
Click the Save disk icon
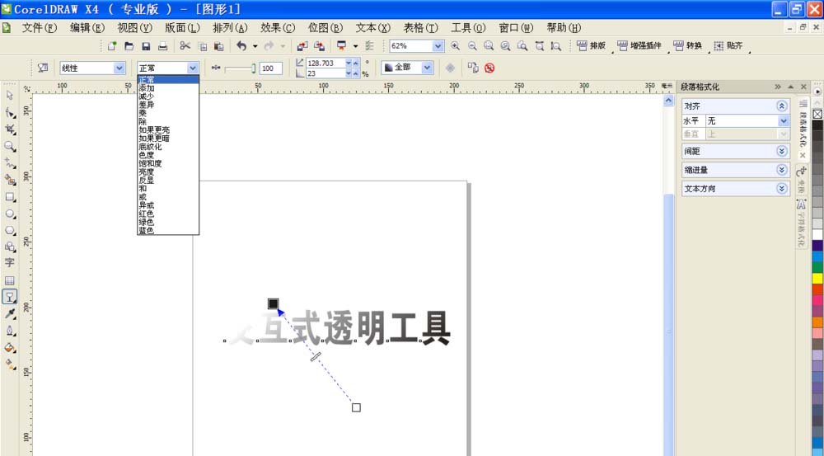[x=146, y=46]
